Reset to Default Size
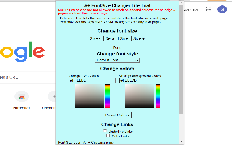Image resolution: width=232 pixels, height=145 pixels. 117,38
